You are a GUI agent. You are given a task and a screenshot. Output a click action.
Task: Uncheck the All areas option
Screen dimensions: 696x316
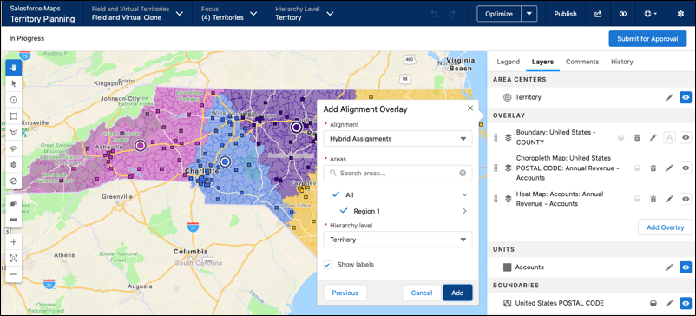(336, 194)
